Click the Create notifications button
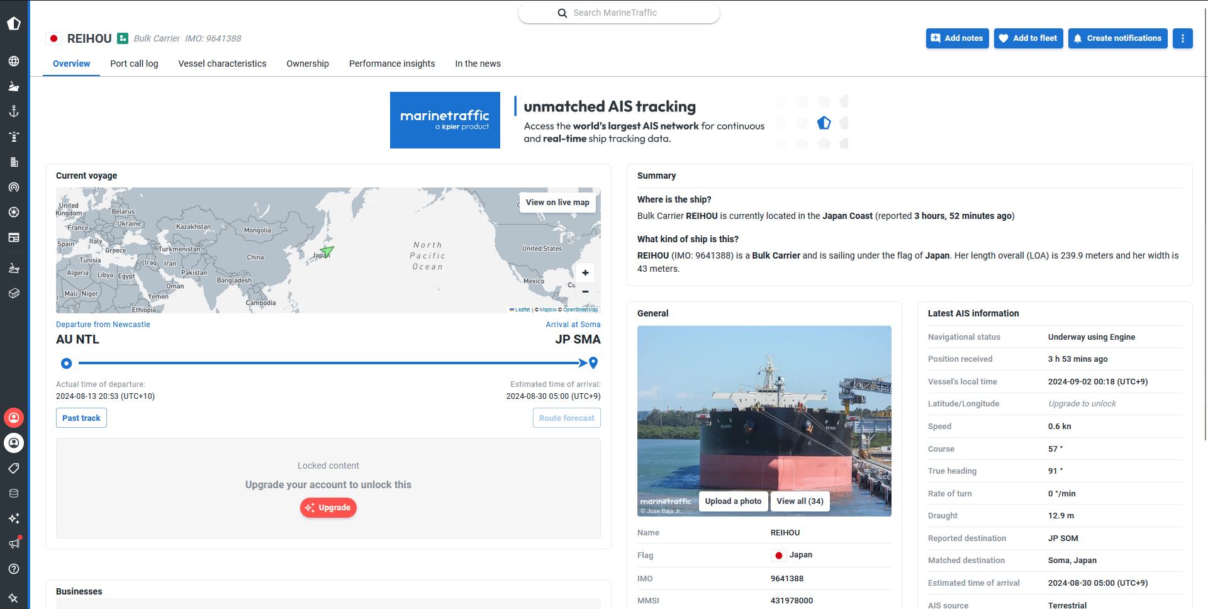Viewport: 1208px width, 609px height. point(1117,38)
